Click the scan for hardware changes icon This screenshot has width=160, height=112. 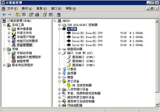pos(59,15)
